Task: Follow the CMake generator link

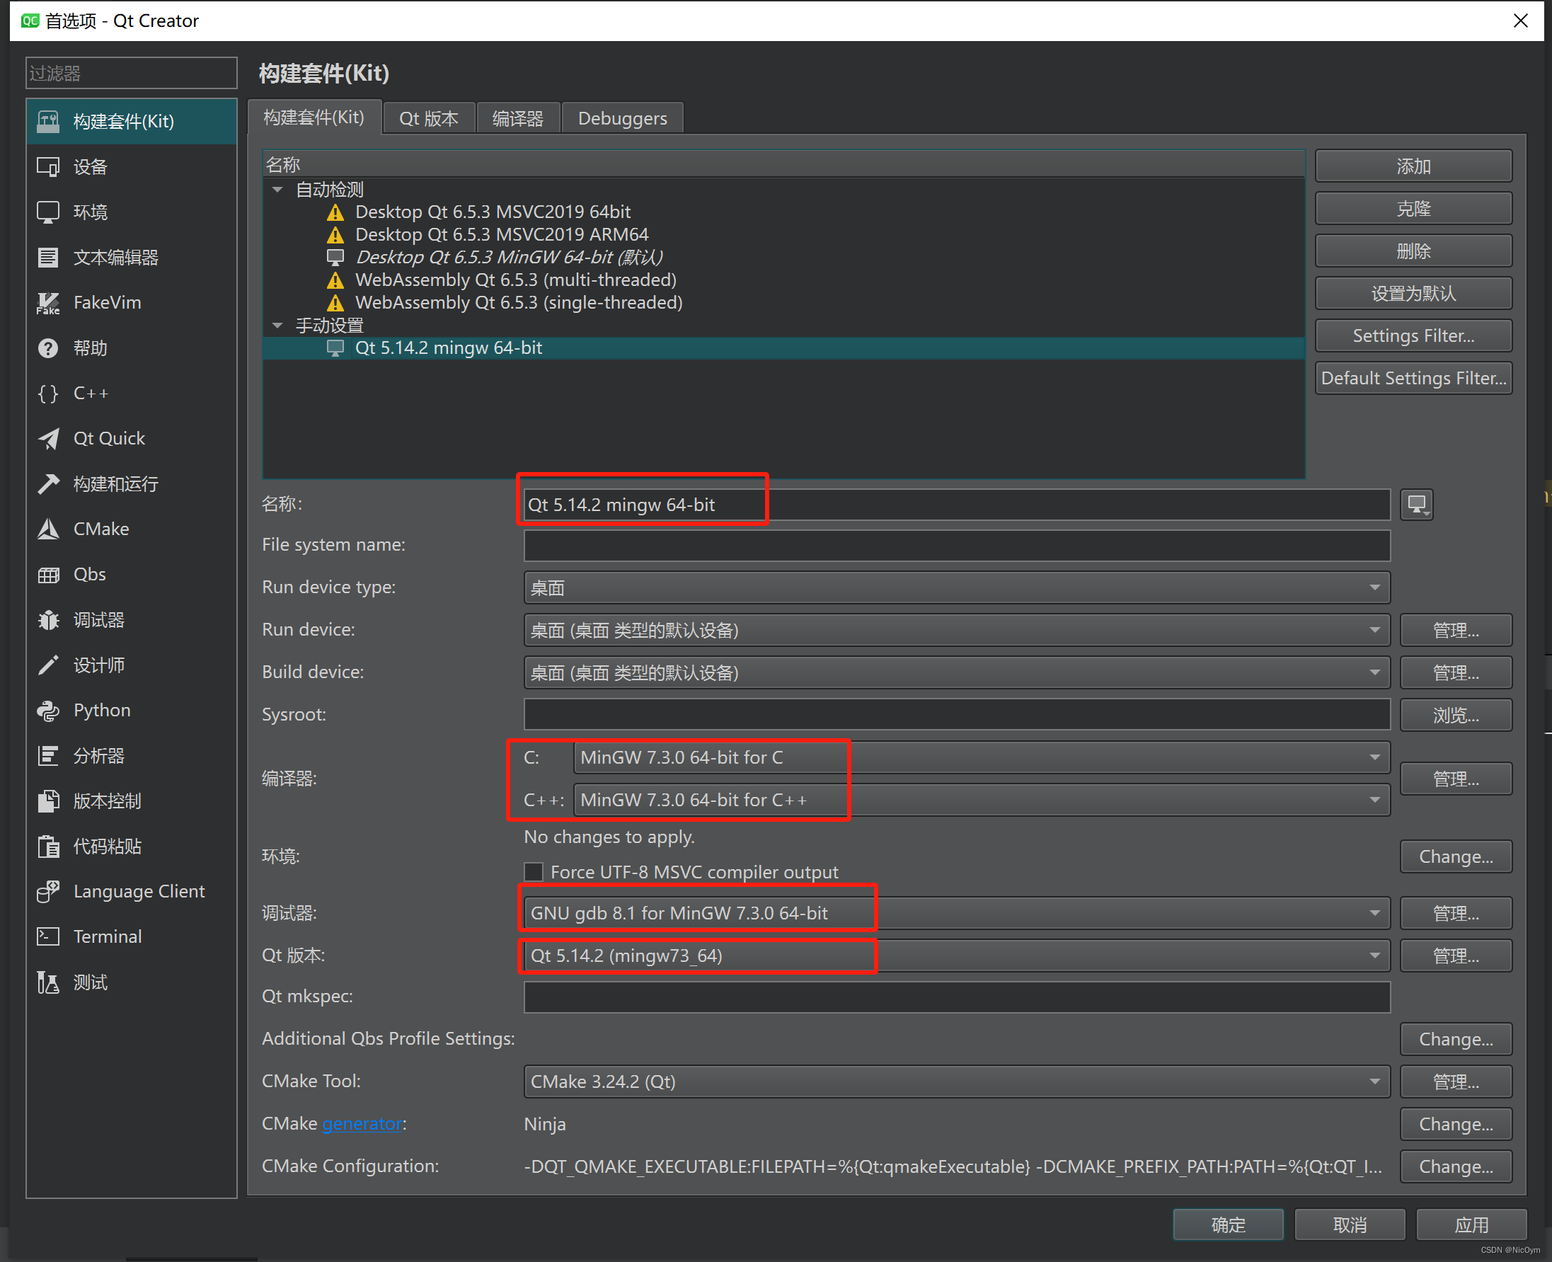Action: coord(362,1124)
